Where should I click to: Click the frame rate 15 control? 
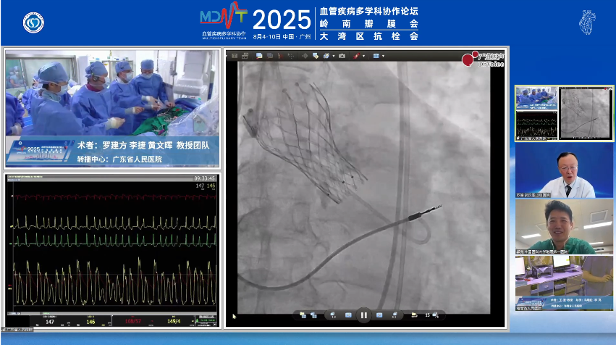pos(428,315)
